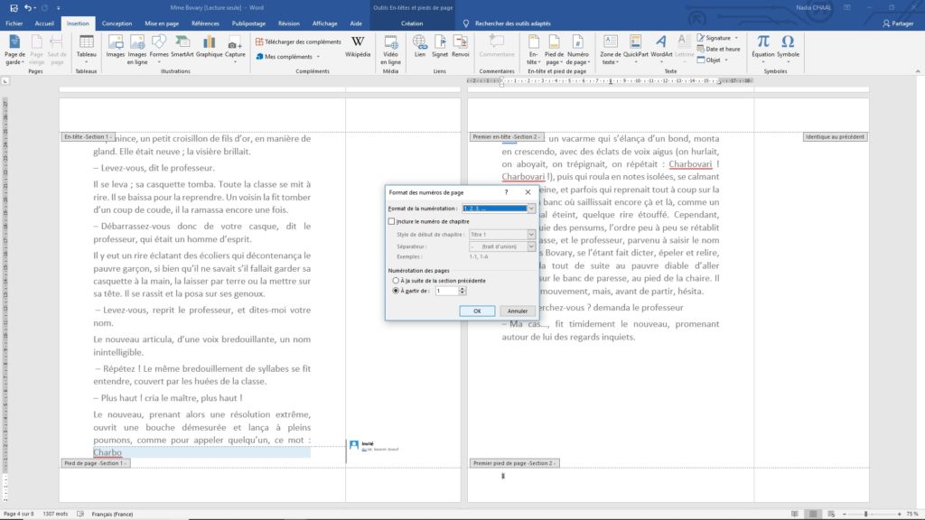Click the Français (France) language indicator
The width and height of the screenshot is (925, 520).
click(x=112, y=514)
